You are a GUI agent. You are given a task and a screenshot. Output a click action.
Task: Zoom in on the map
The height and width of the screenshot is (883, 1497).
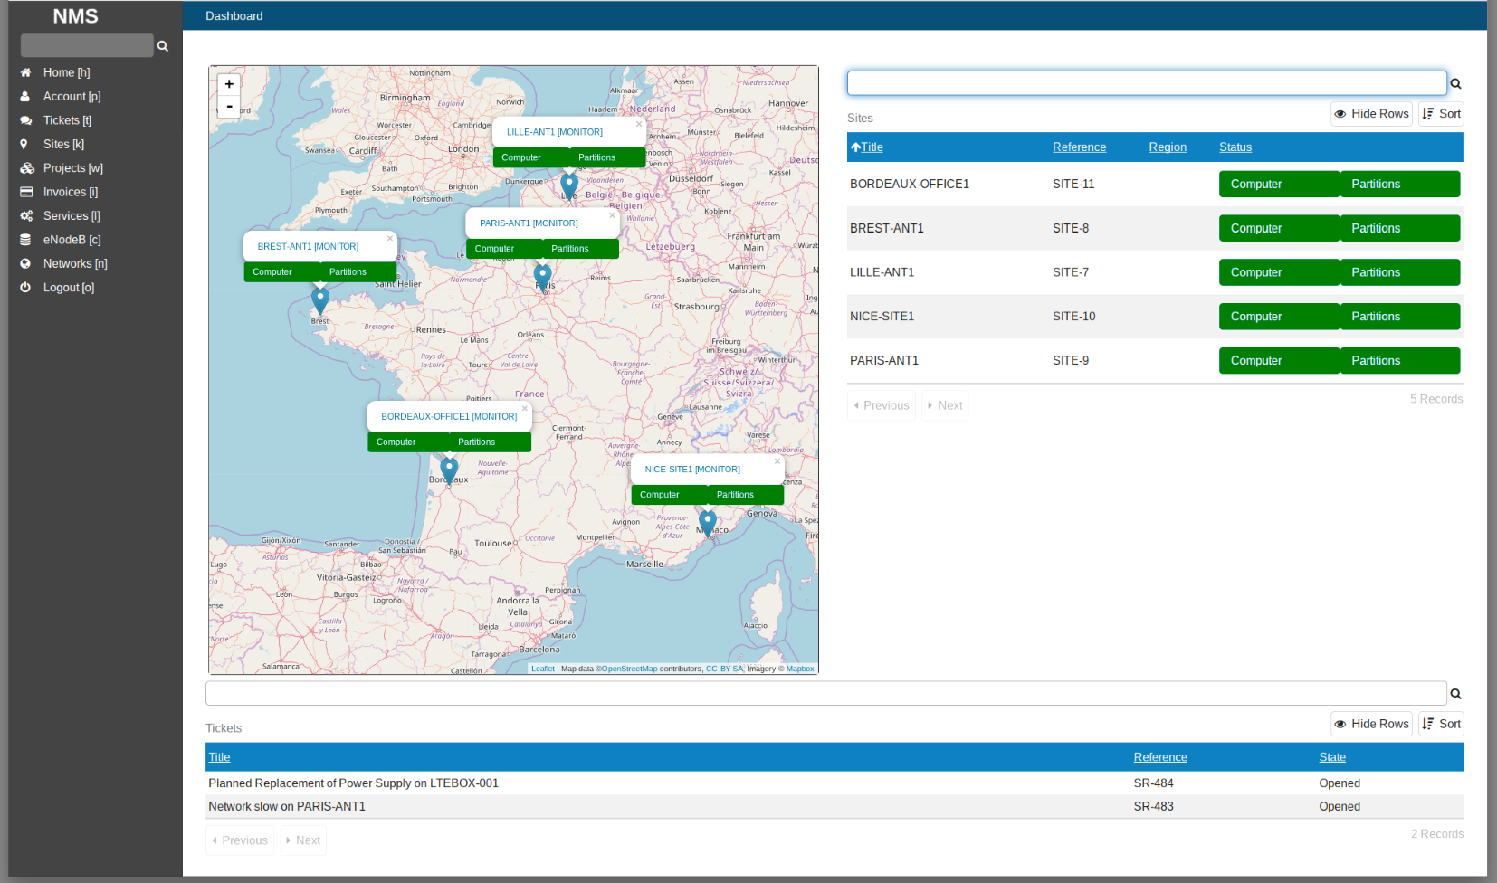tap(229, 84)
